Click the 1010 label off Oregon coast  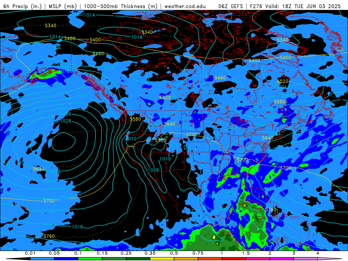pyautogui.click(x=131, y=139)
